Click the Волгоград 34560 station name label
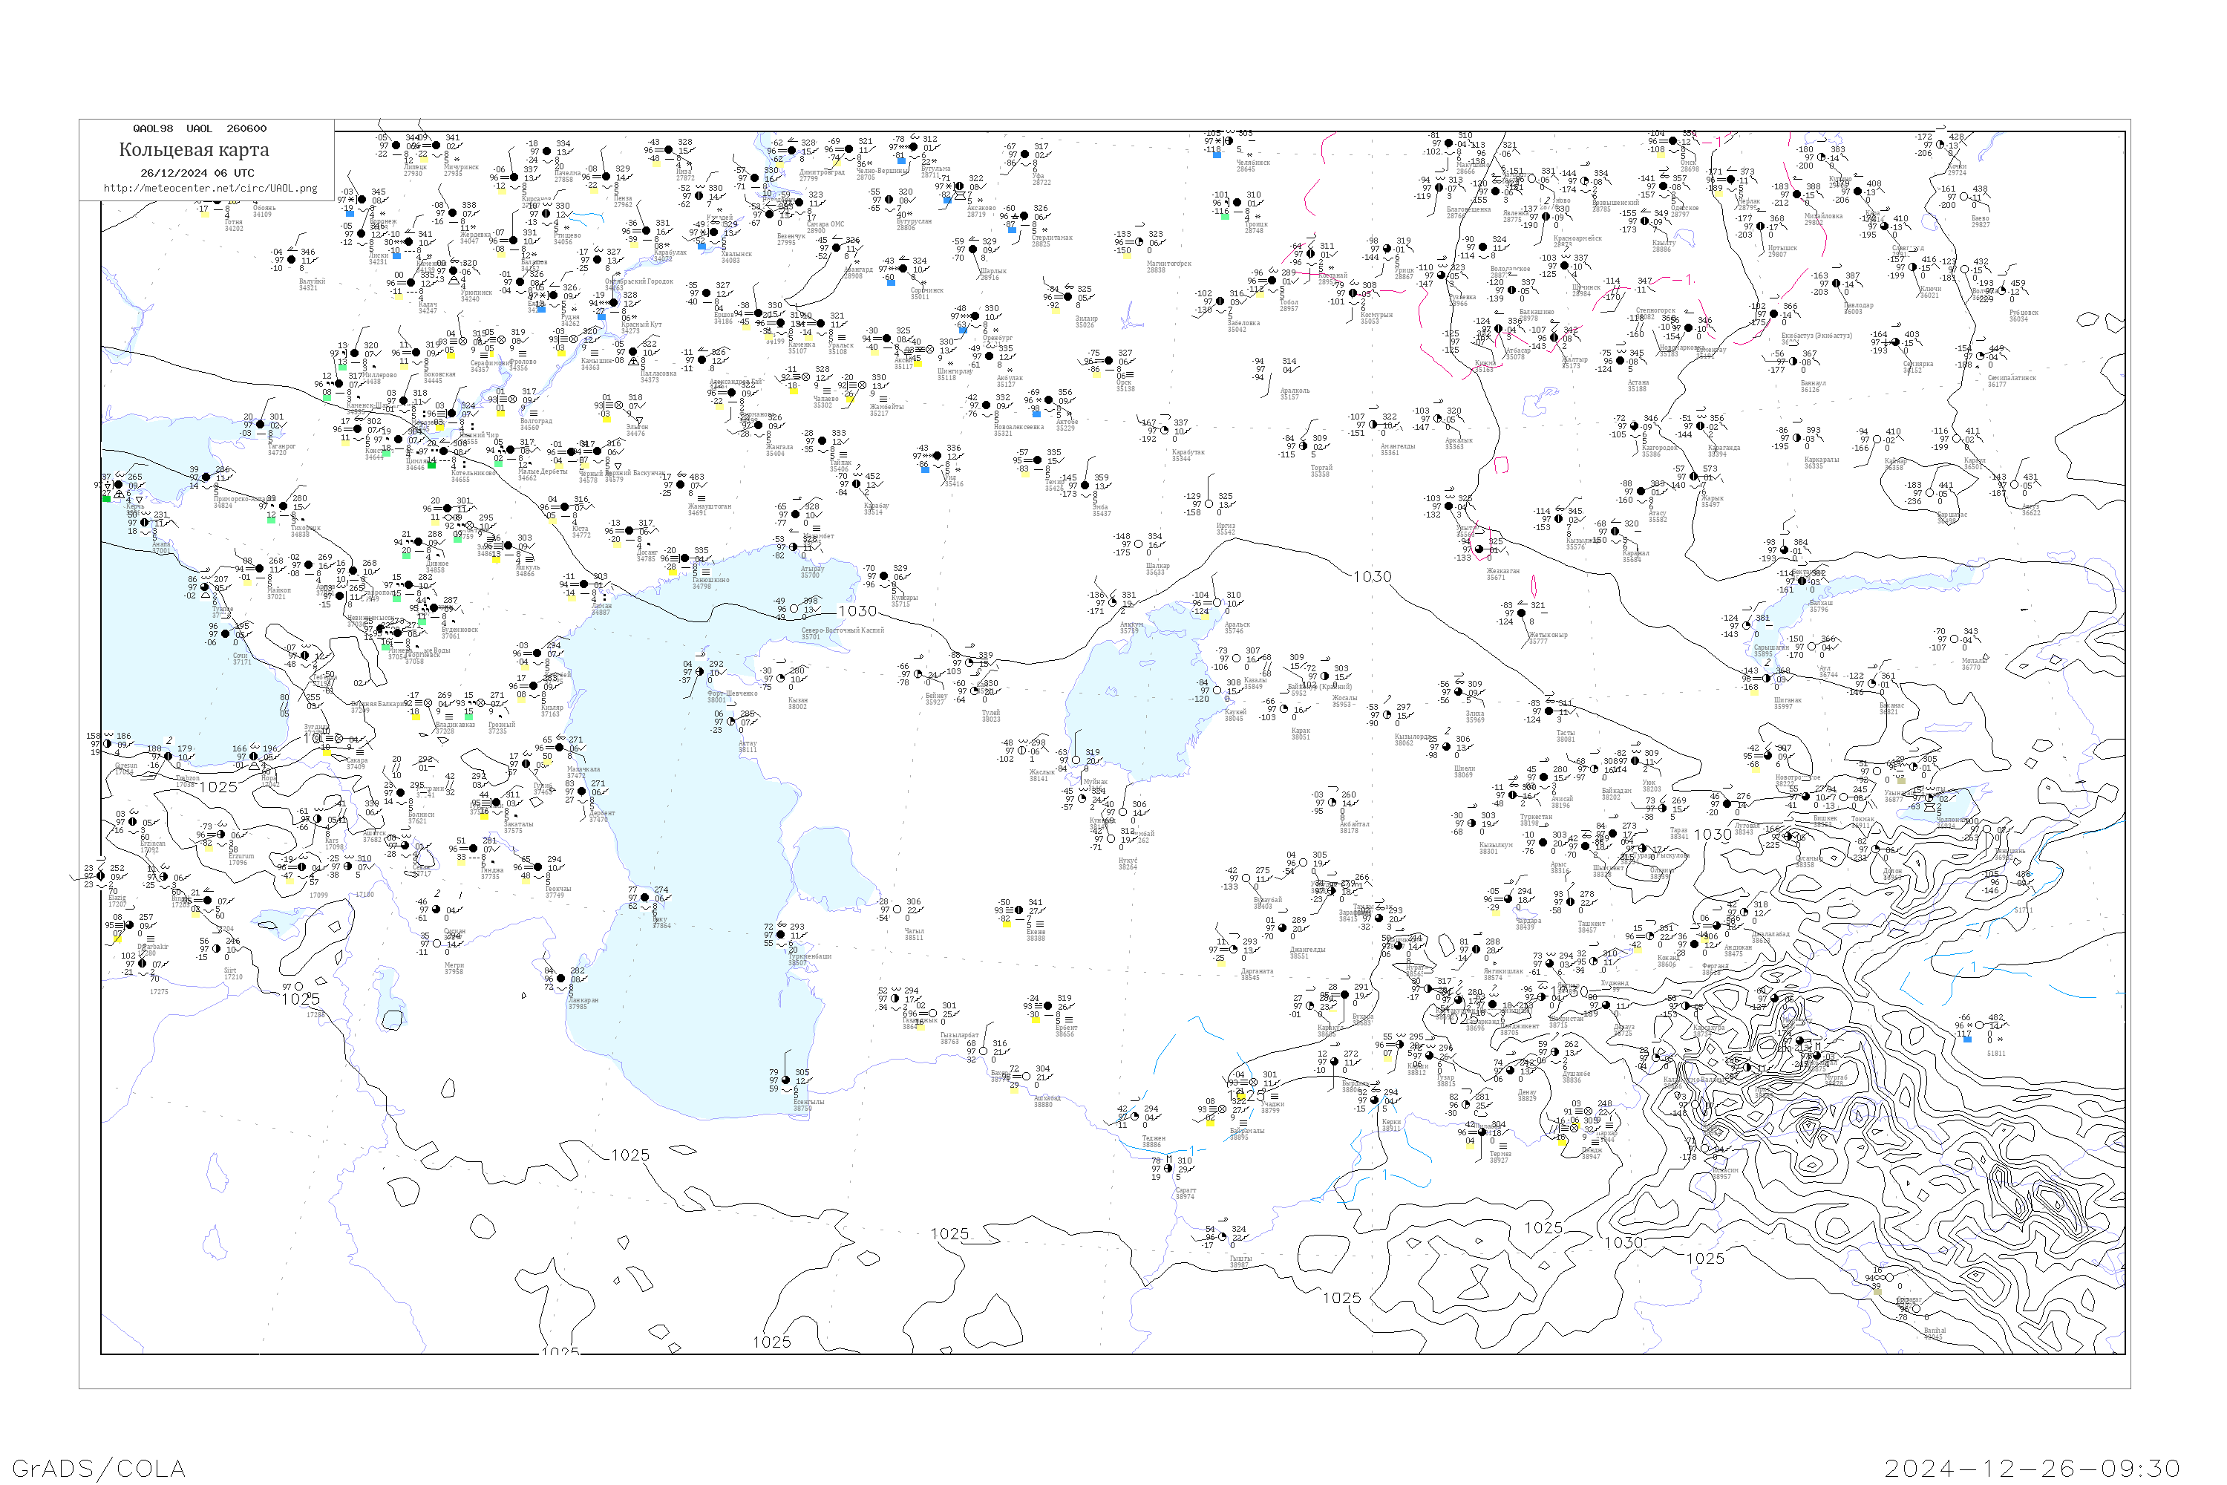Viewport: 2227px width, 1485px height. coord(536,424)
